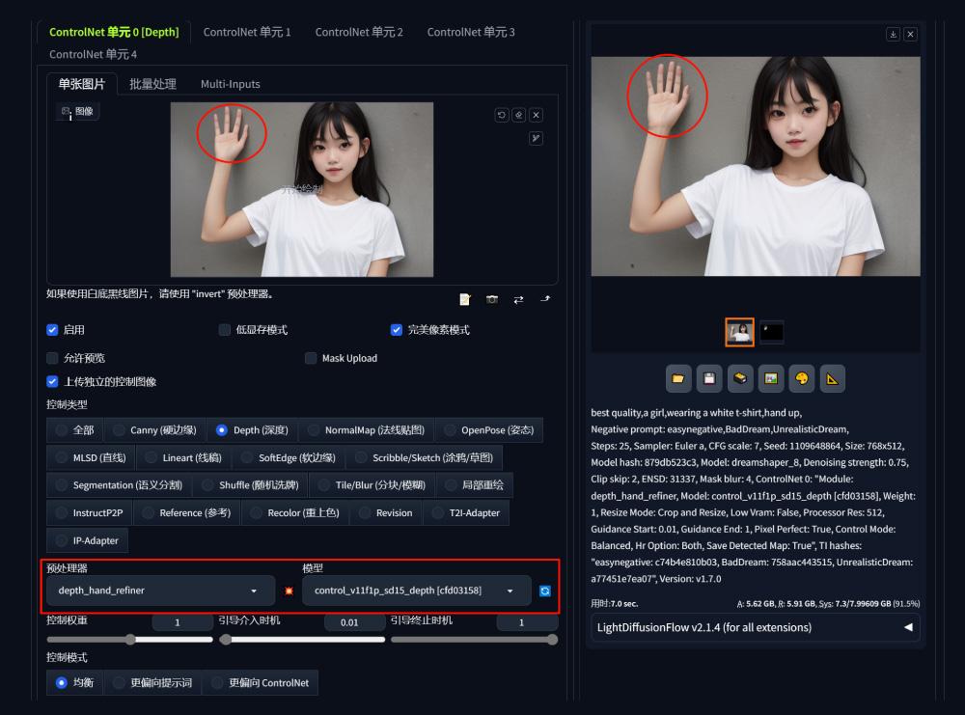Enable webcam input using the camera icon
This screenshot has width=965, height=715.
click(492, 299)
